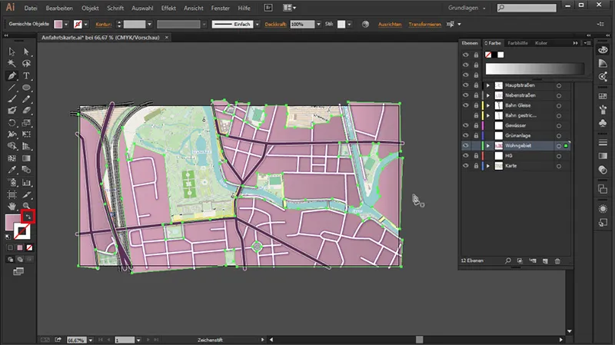Unlock the Bahn gestric... layer

point(476,116)
